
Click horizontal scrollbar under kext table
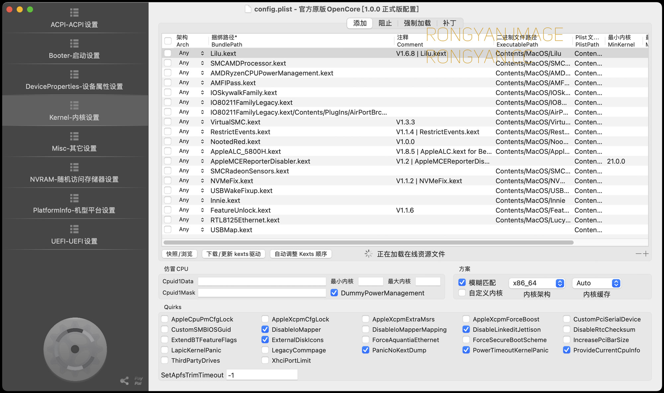[x=369, y=243]
